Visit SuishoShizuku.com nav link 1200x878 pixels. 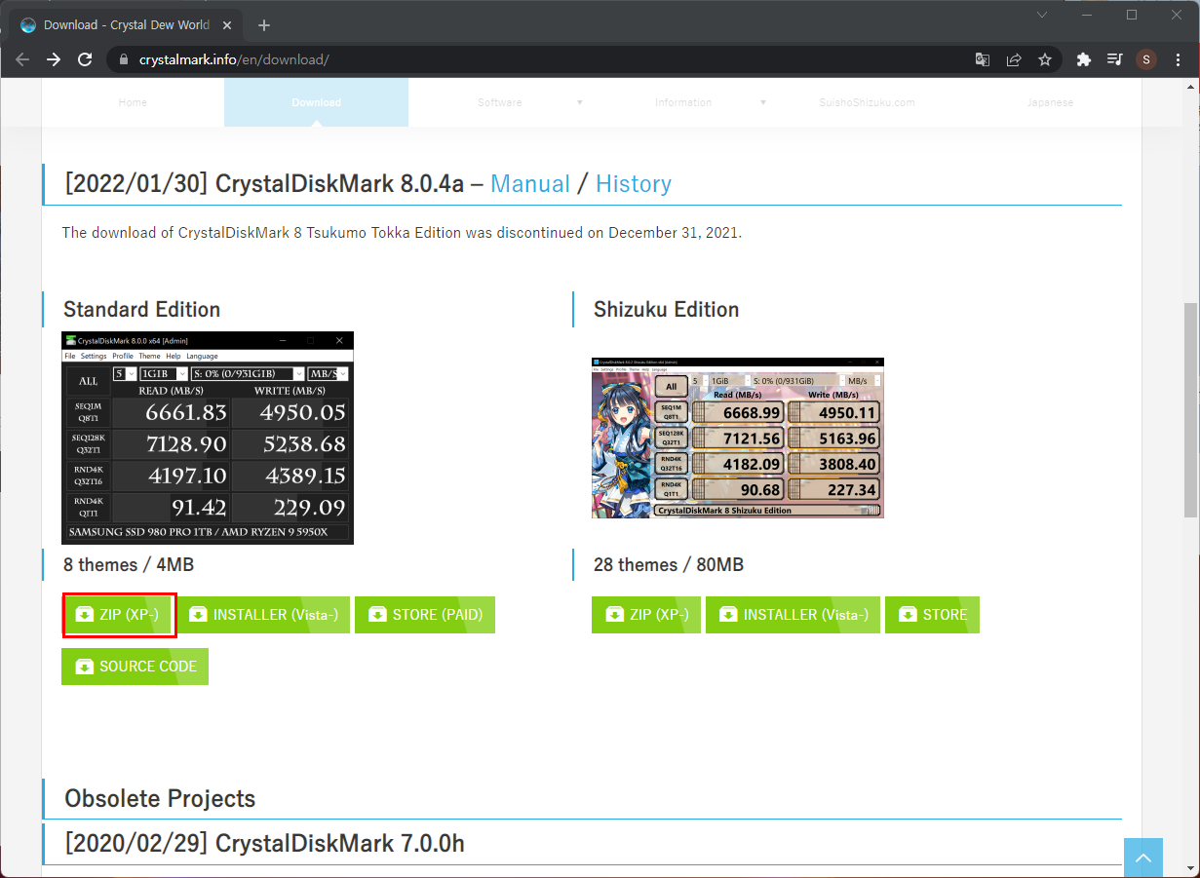click(867, 102)
